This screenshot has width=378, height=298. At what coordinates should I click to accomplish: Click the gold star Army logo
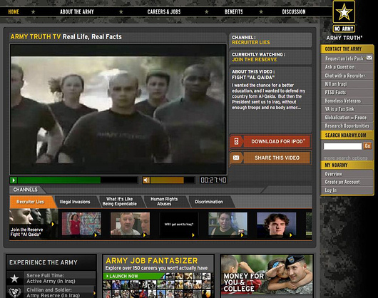[x=344, y=12]
